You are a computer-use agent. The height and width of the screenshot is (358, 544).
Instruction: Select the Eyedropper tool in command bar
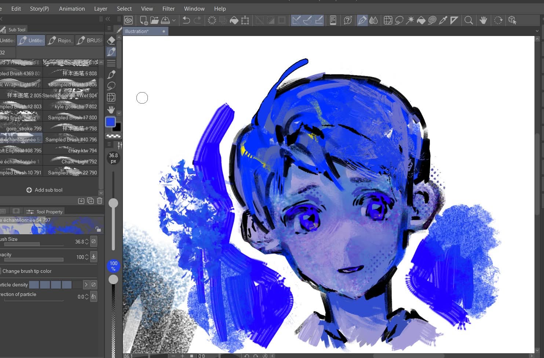point(443,20)
